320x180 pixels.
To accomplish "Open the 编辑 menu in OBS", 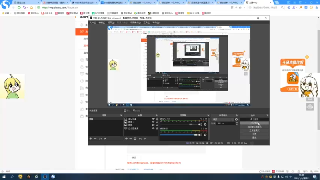I will pos(102,22).
